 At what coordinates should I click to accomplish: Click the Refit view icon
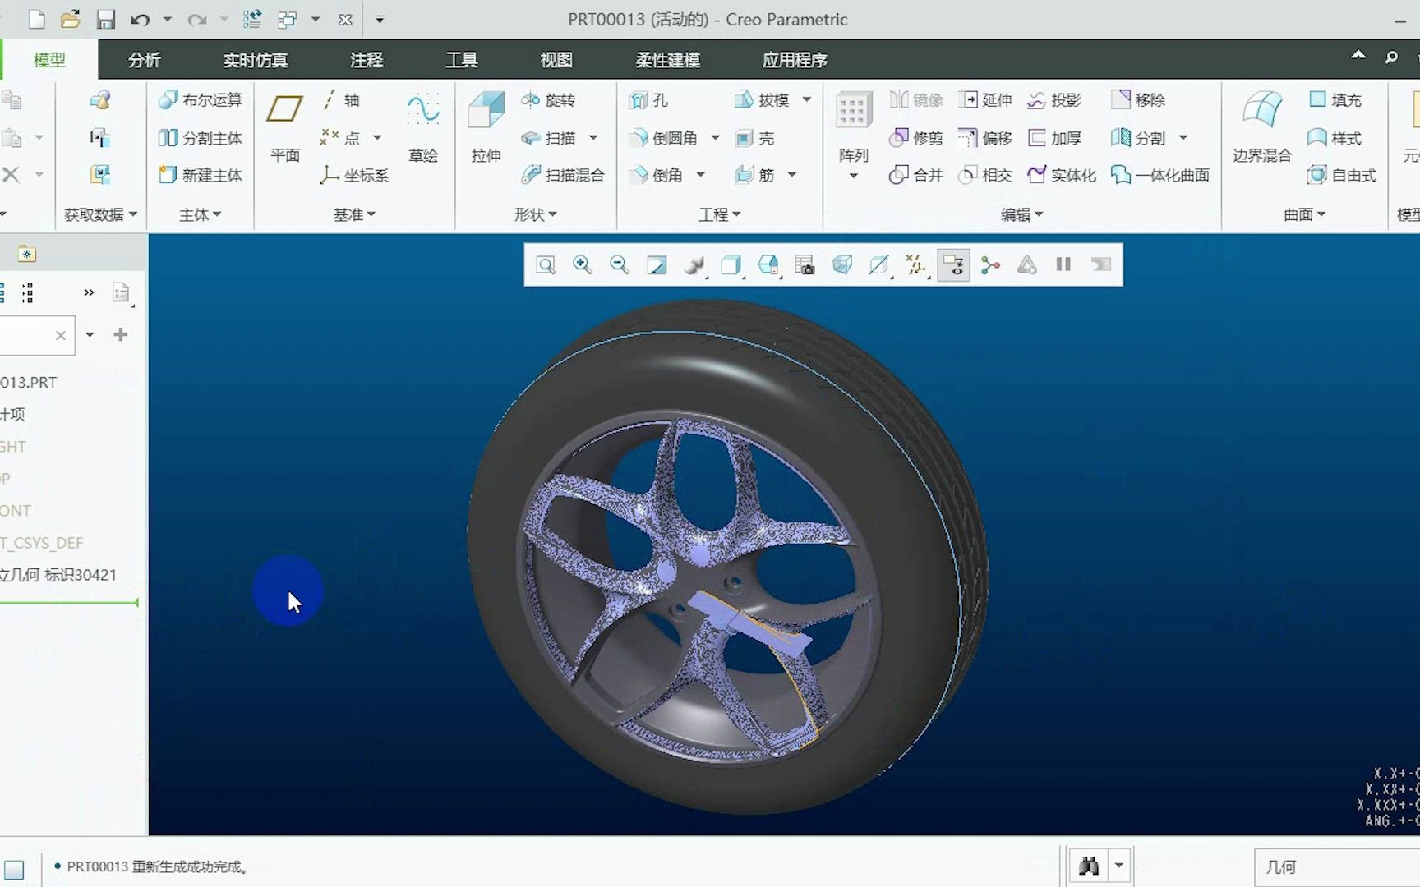pos(546,264)
